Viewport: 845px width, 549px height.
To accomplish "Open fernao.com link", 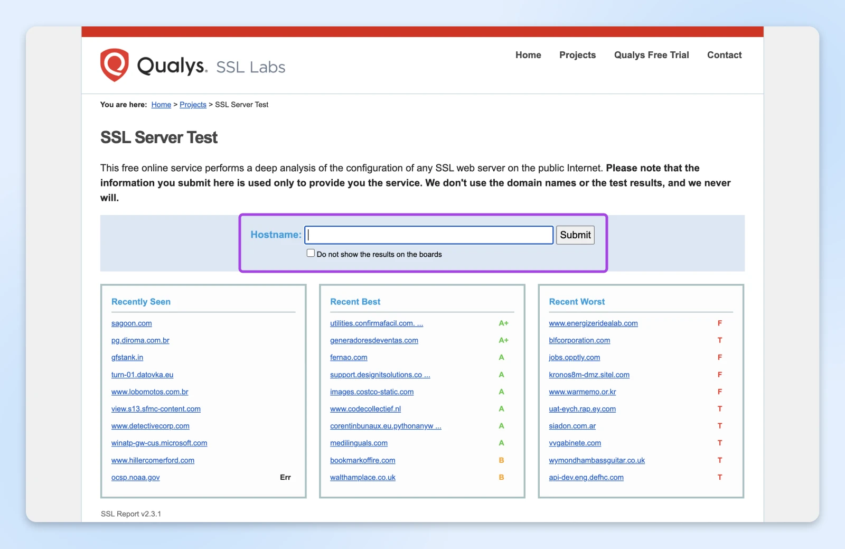I will point(349,358).
